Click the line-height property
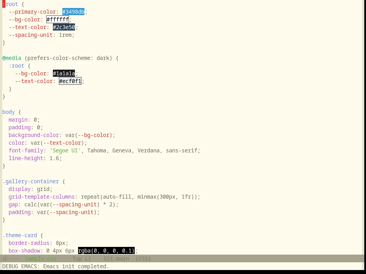Screen dimensions: 366x274 (26, 158)
